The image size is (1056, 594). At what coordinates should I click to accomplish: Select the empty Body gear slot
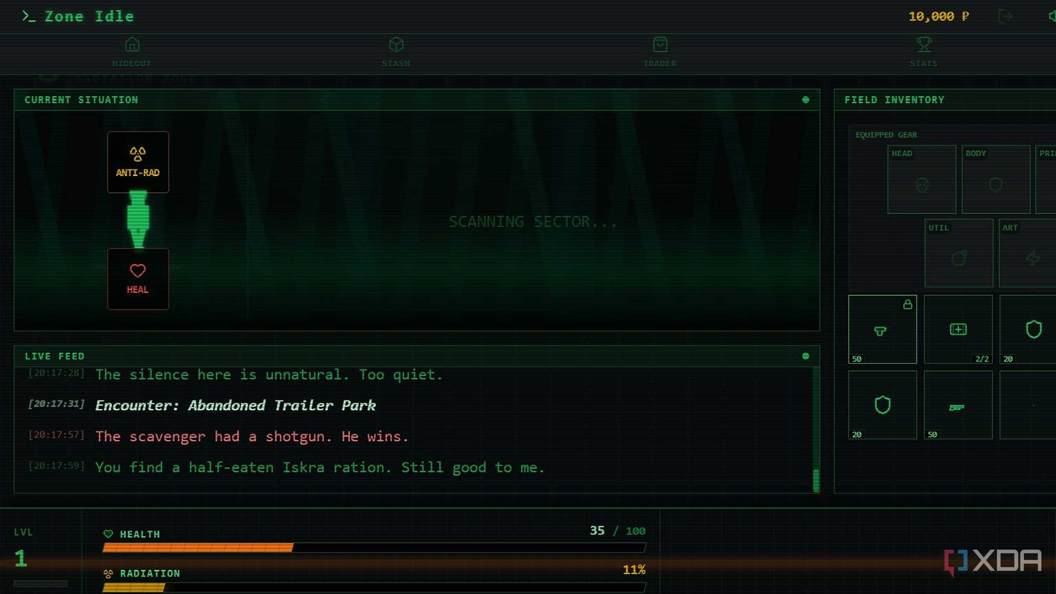click(996, 179)
